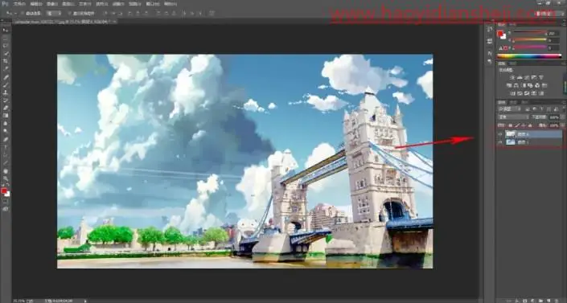Select the Zoom tool

point(6,178)
